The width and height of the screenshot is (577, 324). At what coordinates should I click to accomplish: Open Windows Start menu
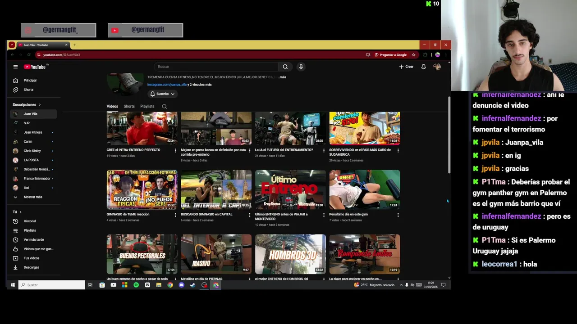click(x=13, y=285)
